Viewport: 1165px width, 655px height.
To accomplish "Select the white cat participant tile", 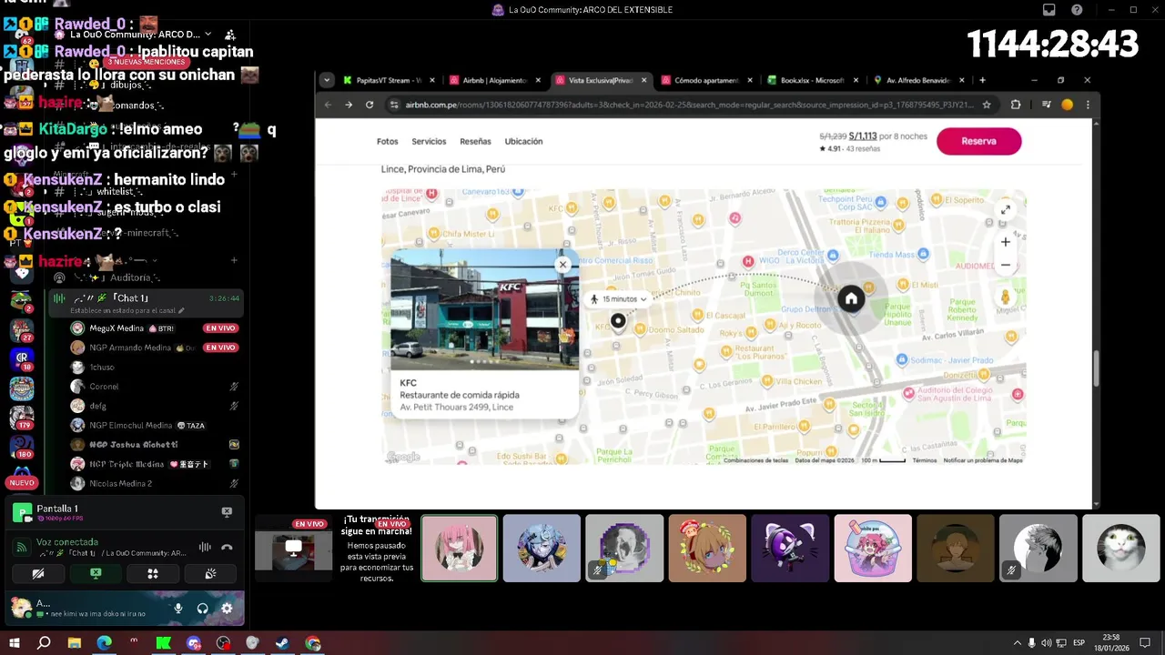I will (1120, 549).
